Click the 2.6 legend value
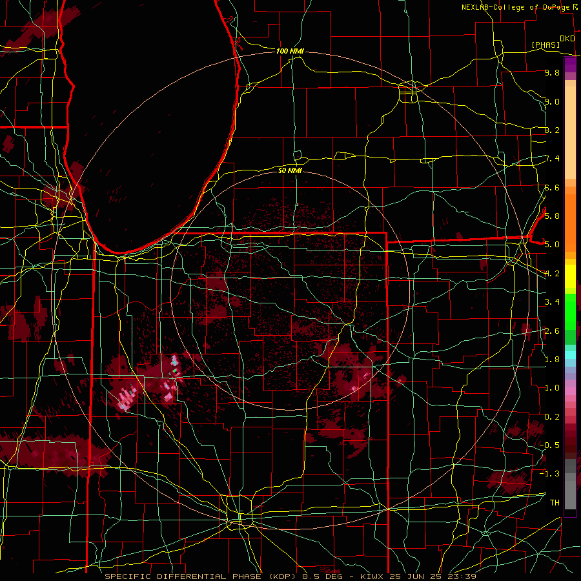Screen dimensions: 581x581 pyautogui.click(x=552, y=331)
